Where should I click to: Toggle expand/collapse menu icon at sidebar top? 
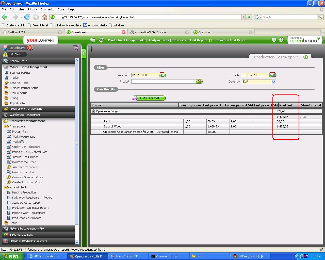[x=76, y=48]
